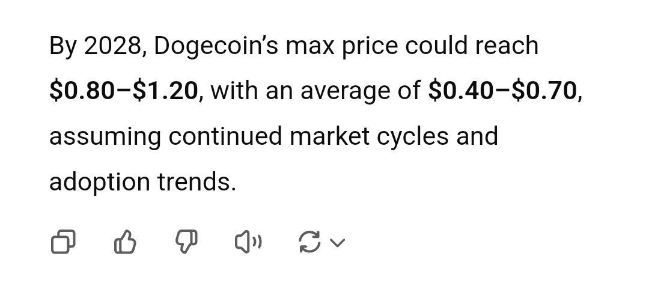
Task: Click the bold $0.80–$1.20 price range
Action: coord(124,91)
